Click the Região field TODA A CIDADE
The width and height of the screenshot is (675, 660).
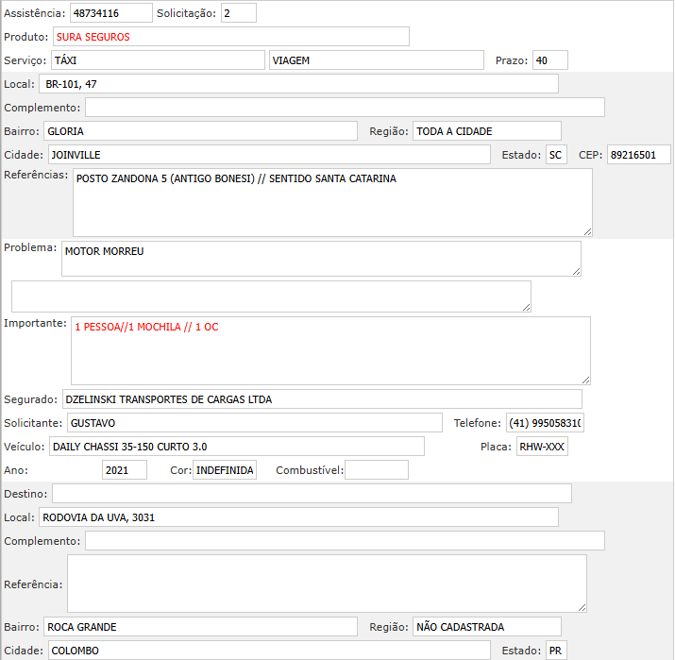coord(487,131)
